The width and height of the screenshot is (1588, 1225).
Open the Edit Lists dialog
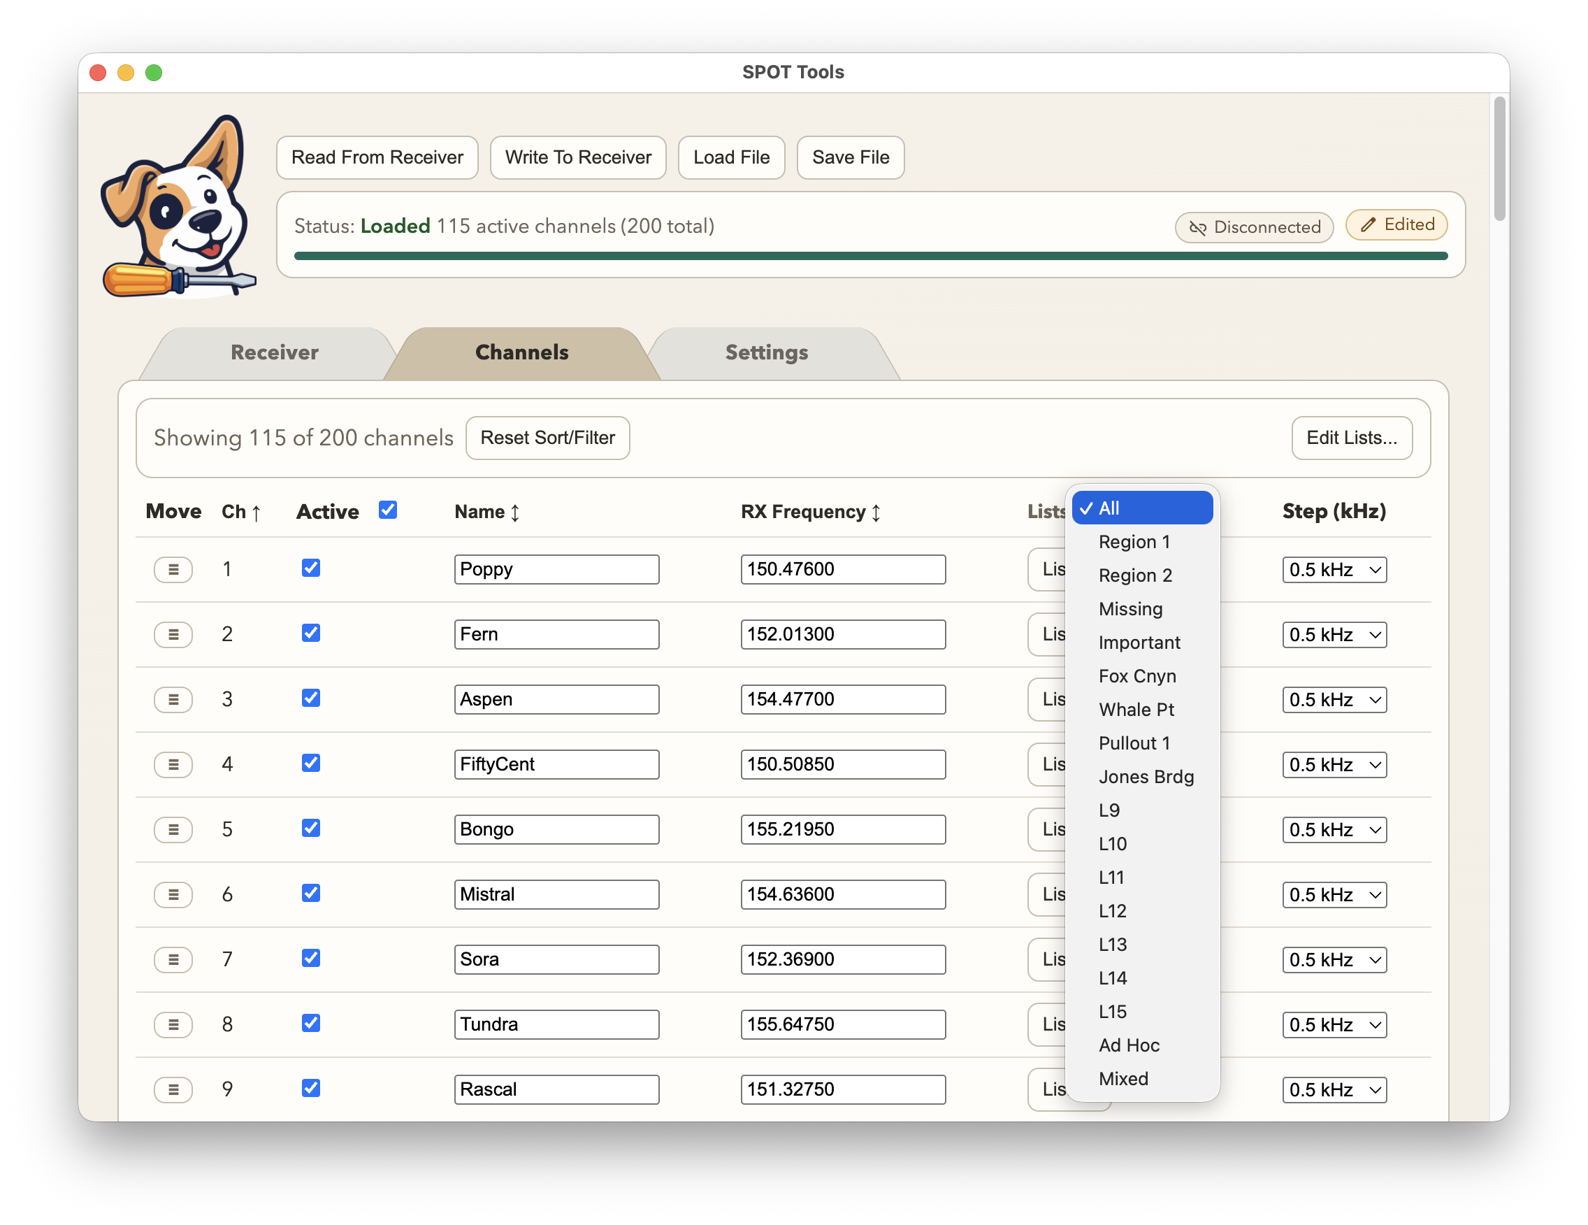click(1351, 438)
